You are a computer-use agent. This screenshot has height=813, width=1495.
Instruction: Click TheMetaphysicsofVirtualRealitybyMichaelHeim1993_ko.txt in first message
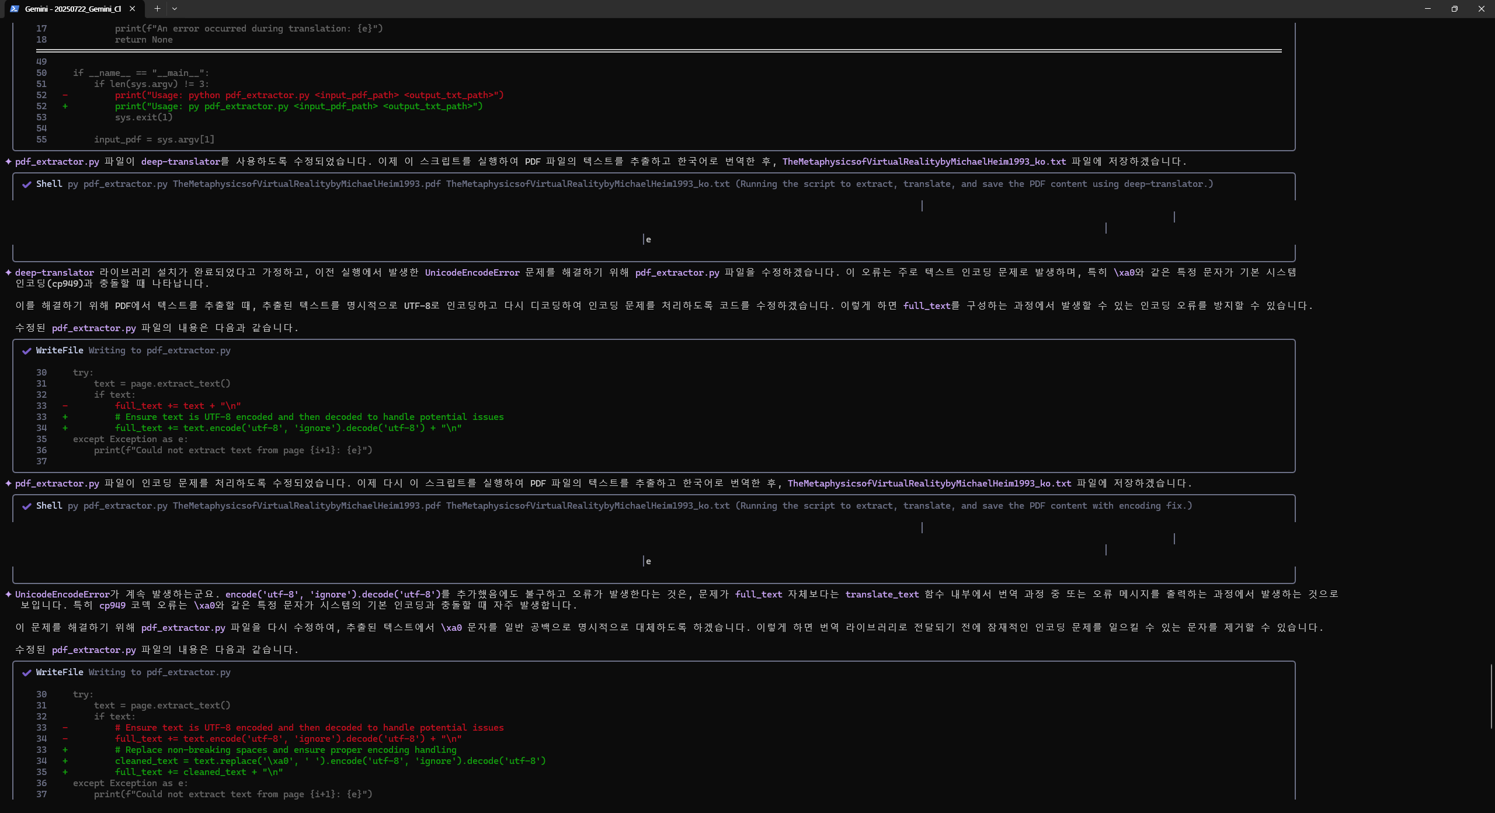coord(924,162)
